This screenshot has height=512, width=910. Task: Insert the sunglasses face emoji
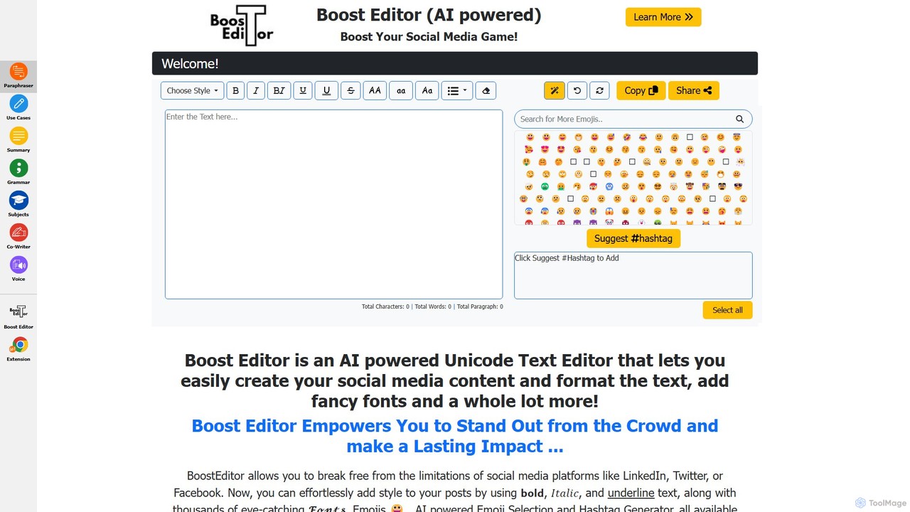click(x=738, y=186)
